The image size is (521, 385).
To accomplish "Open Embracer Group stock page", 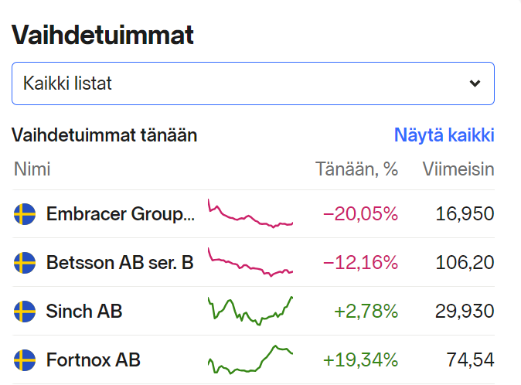I will (x=121, y=214).
